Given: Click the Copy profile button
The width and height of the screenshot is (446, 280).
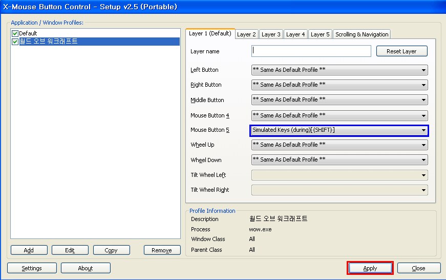Looking at the screenshot, I should coord(111,250).
